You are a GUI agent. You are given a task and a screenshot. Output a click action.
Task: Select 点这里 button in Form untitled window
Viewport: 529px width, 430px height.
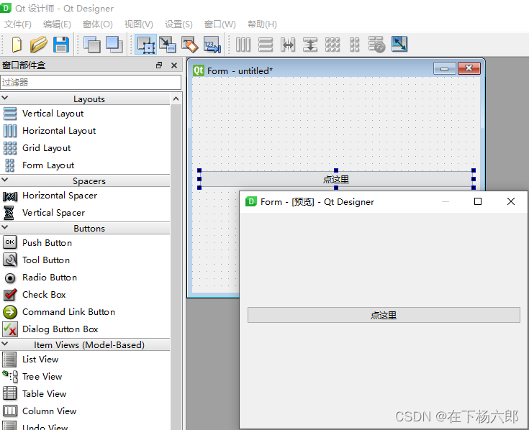(x=336, y=179)
